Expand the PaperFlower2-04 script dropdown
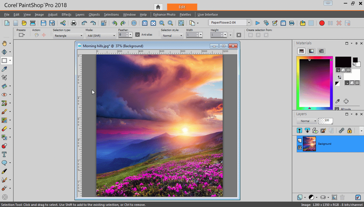Viewport: 364px width, 207px height. (249, 23)
